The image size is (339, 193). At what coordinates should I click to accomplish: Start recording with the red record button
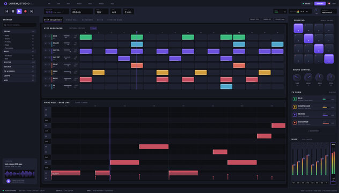point(26,11)
